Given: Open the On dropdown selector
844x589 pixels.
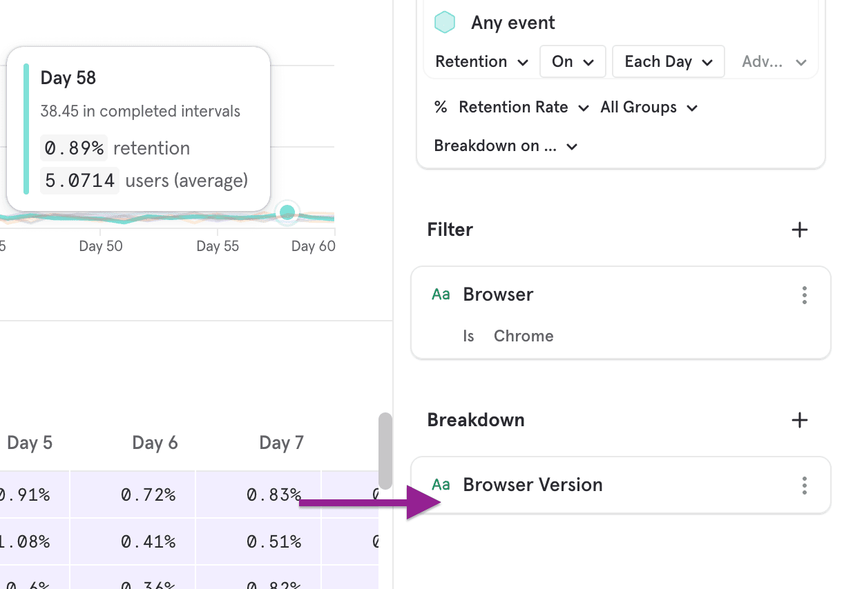Looking at the screenshot, I should tap(573, 62).
